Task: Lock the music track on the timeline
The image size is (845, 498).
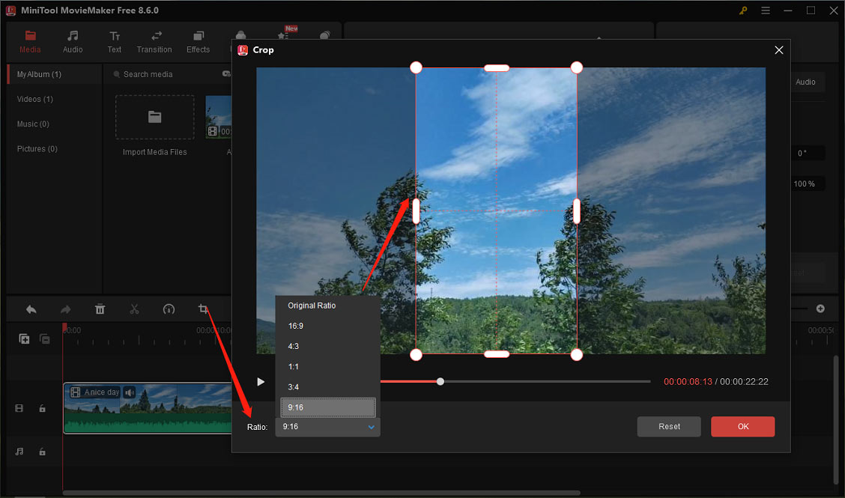Action: [x=42, y=452]
